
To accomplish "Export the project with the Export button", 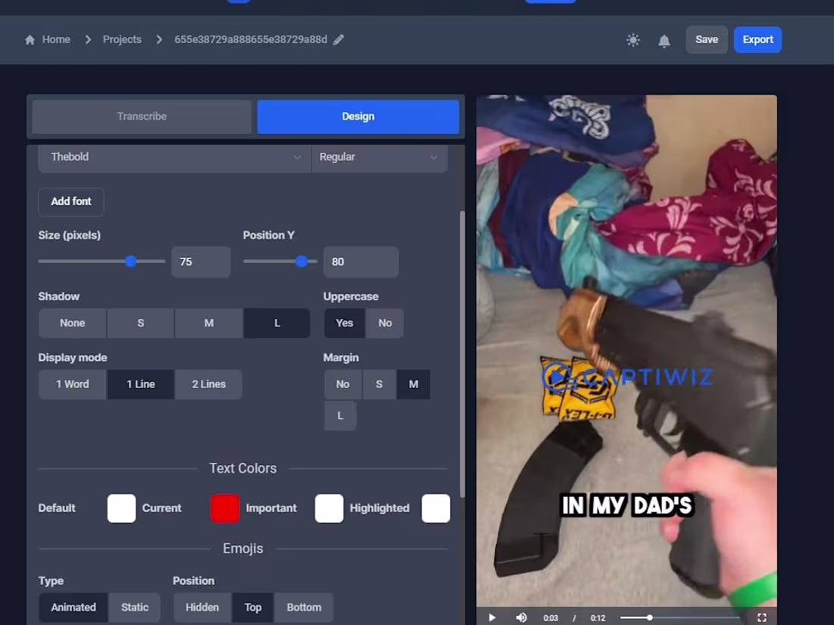I will click(757, 39).
